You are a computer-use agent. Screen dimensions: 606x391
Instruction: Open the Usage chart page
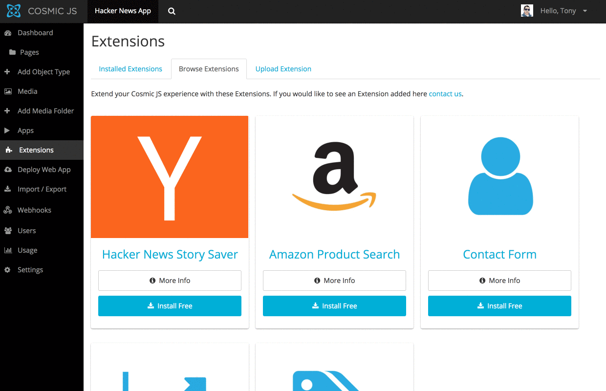click(27, 250)
